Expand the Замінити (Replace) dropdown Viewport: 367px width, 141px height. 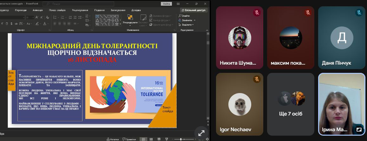pos(194,20)
